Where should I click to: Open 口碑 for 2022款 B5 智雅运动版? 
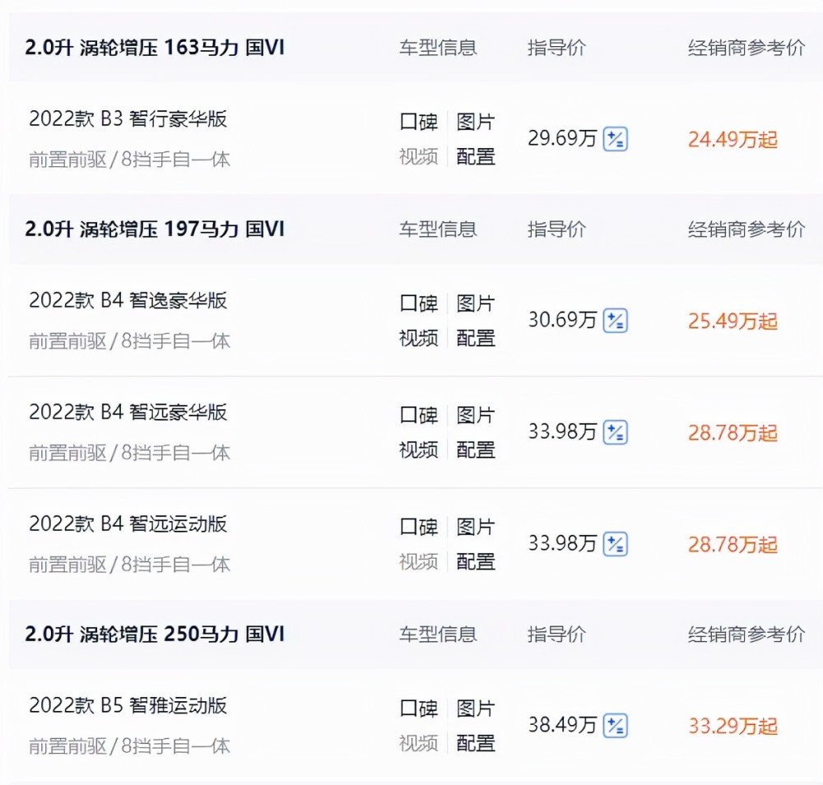tap(418, 708)
